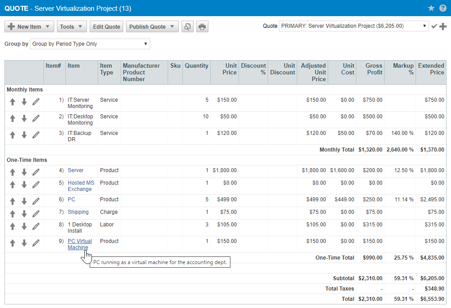This screenshot has width=451, height=308.
Task: Edit the PC Virtual Machine row pencil icon
Action: pyautogui.click(x=35, y=243)
